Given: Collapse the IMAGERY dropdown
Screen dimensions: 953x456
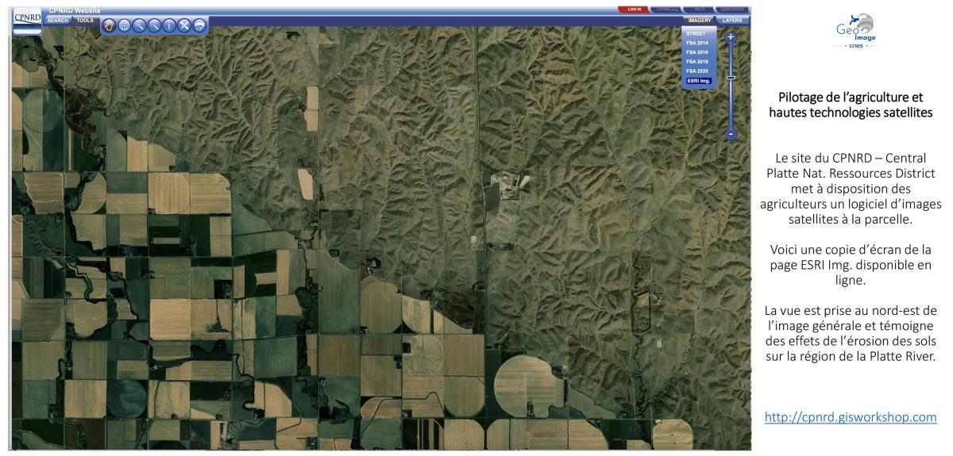Looking at the screenshot, I should click(699, 19).
